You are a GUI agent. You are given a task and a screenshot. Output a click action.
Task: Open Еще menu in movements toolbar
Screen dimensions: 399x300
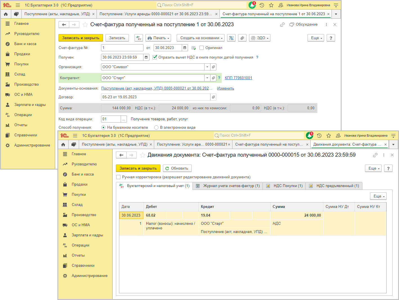click(x=373, y=168)
